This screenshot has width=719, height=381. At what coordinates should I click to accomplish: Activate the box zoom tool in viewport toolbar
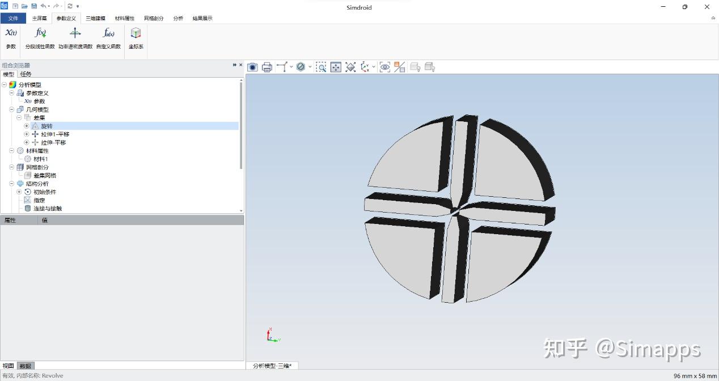click(x=322, y=67)
